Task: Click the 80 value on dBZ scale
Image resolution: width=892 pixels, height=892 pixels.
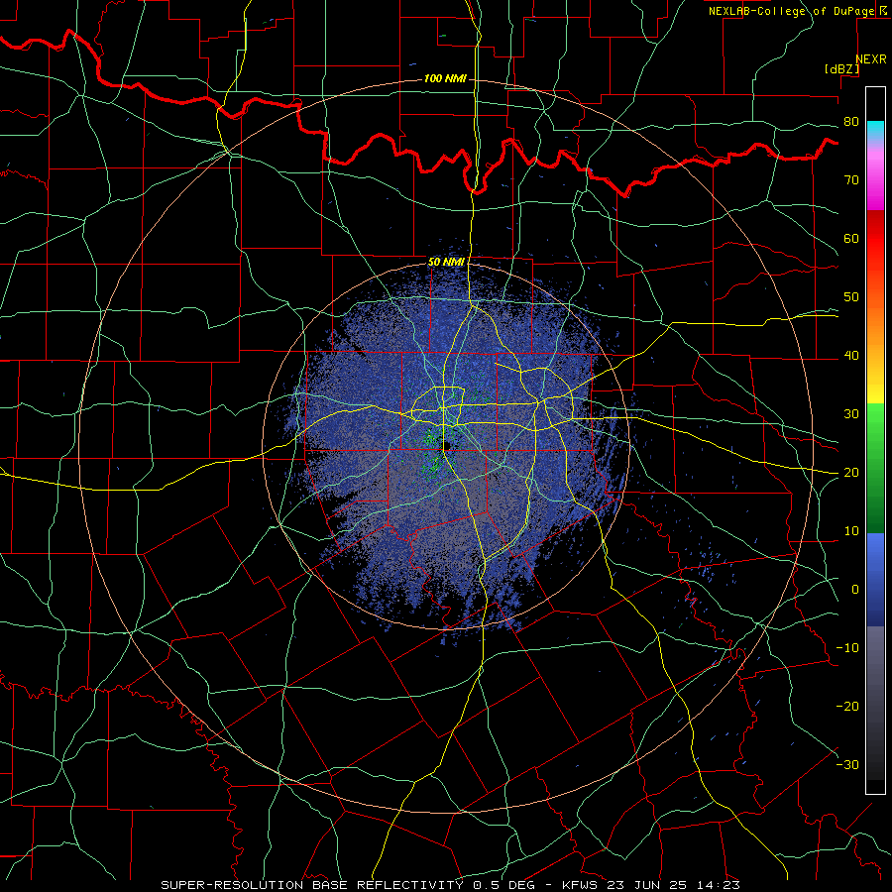Action: click(851, 122)
